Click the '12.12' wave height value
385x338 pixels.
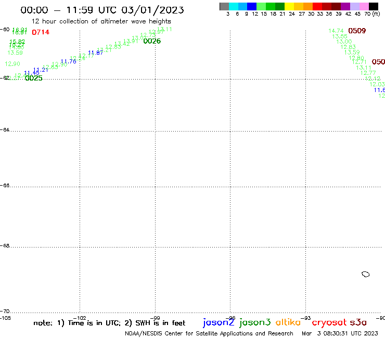coord(373,79)
